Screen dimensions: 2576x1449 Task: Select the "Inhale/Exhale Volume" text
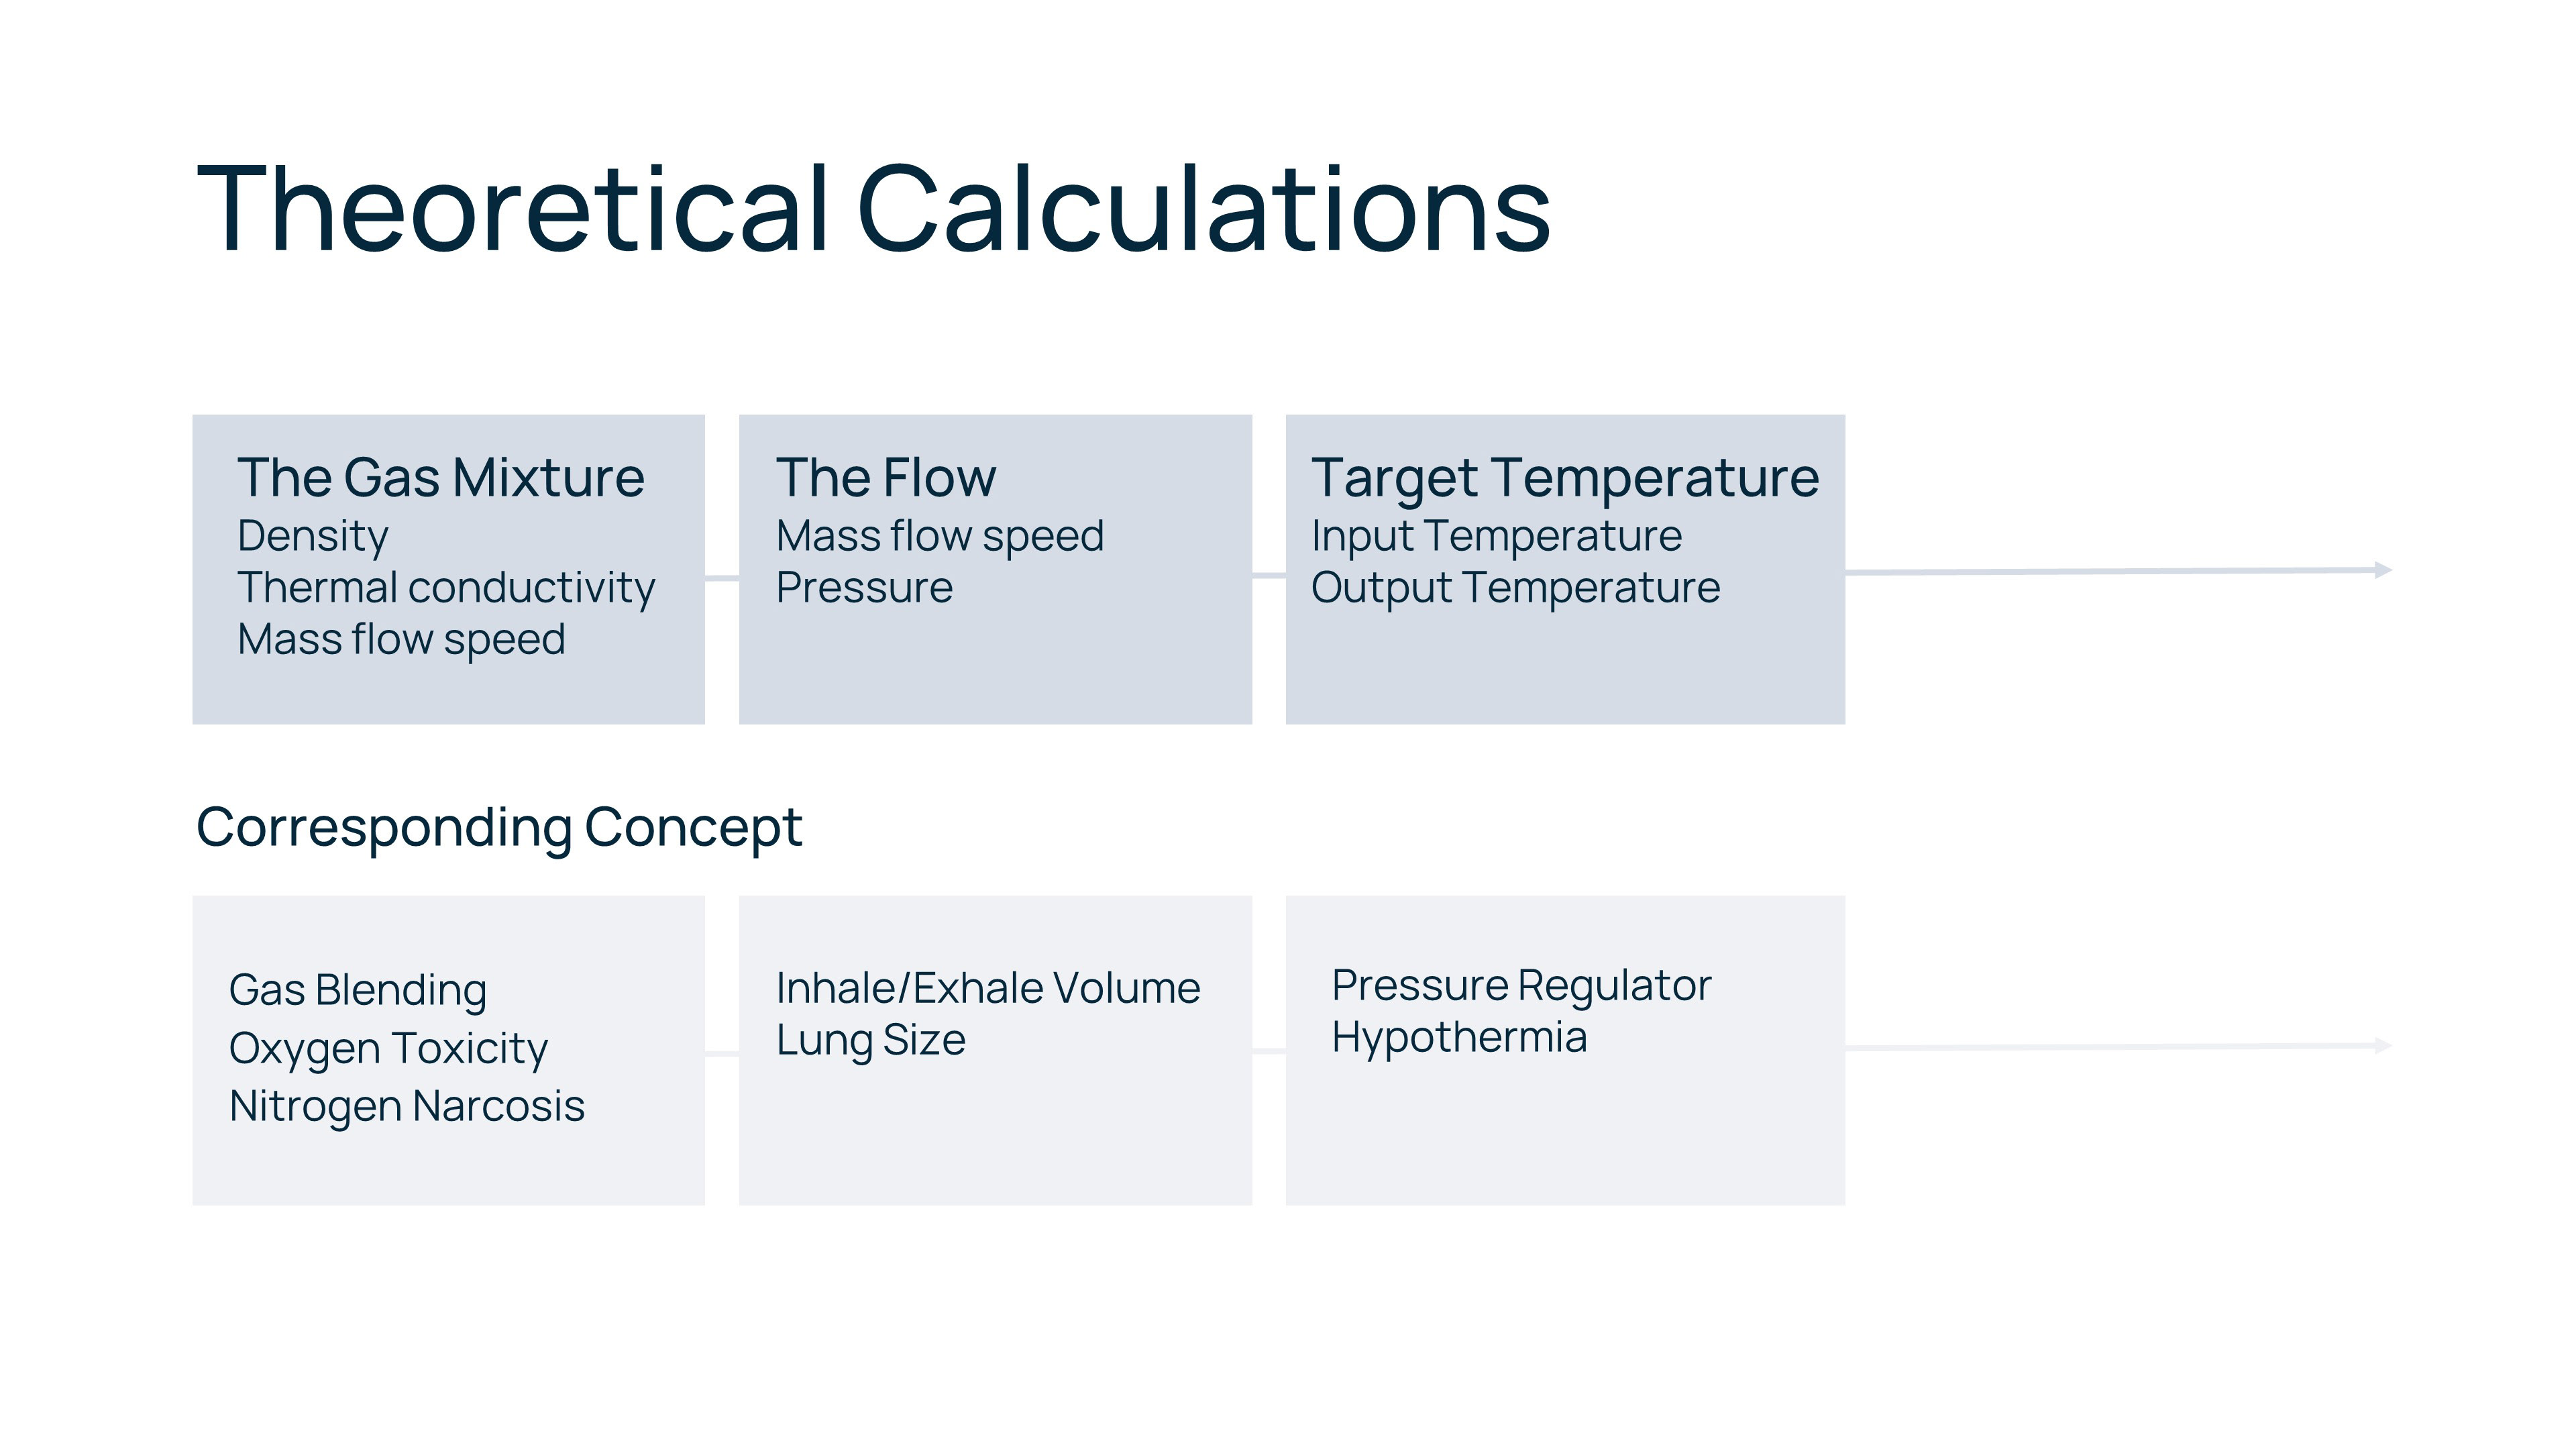point(987,988)
